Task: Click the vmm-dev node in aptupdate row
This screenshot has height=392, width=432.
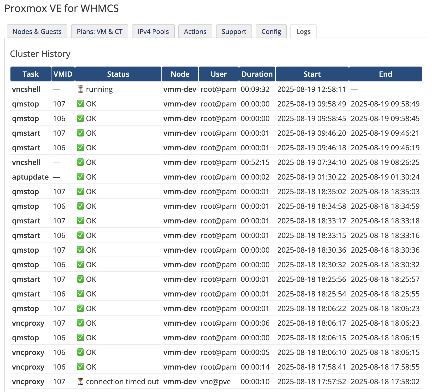Action: (180, 177)
